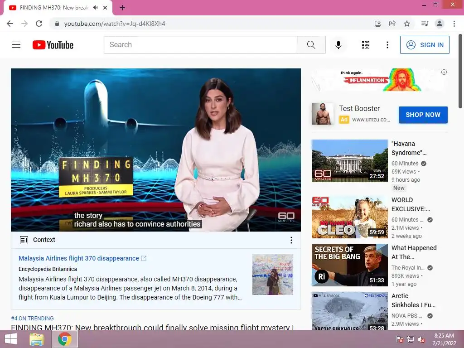
Task: Open File Explorer from taskbar
Action: [37, 339]
